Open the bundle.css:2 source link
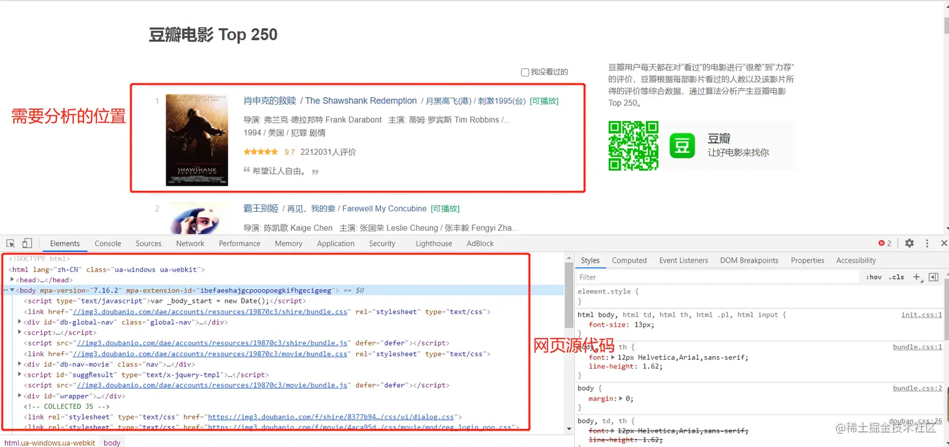949x447 pixels. pos(918,388)
